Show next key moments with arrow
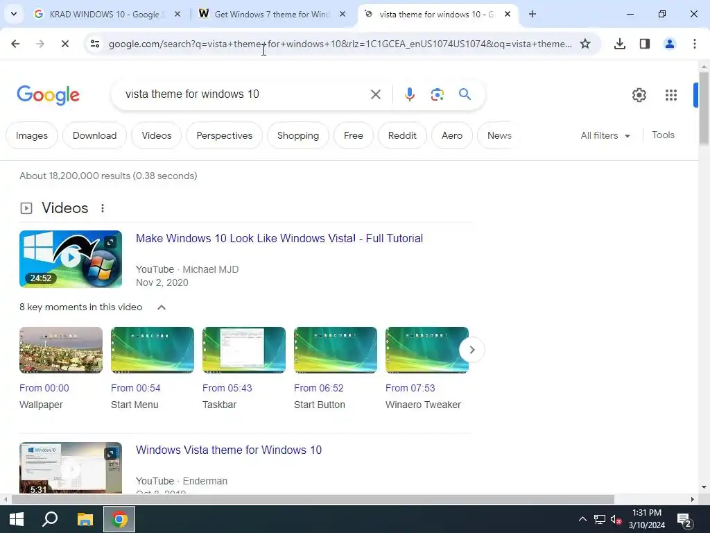The image size is (710, 533). point(471,350)
